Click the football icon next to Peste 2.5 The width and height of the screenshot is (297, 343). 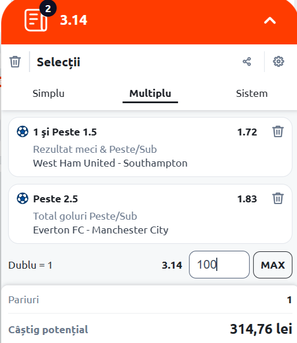(23, 198)
